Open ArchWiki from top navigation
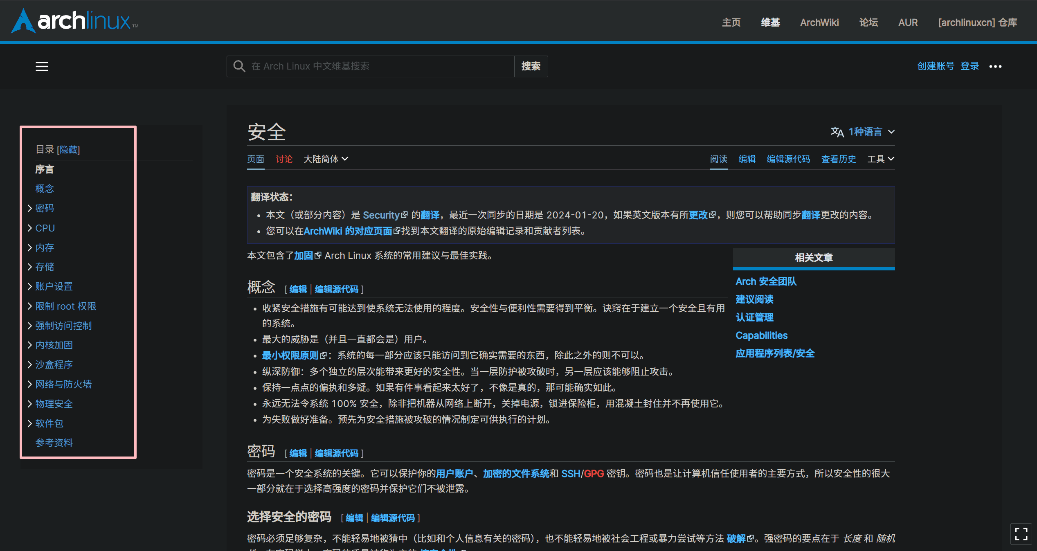Viewport: 1037px width, 551px height. tap(819, 22)
